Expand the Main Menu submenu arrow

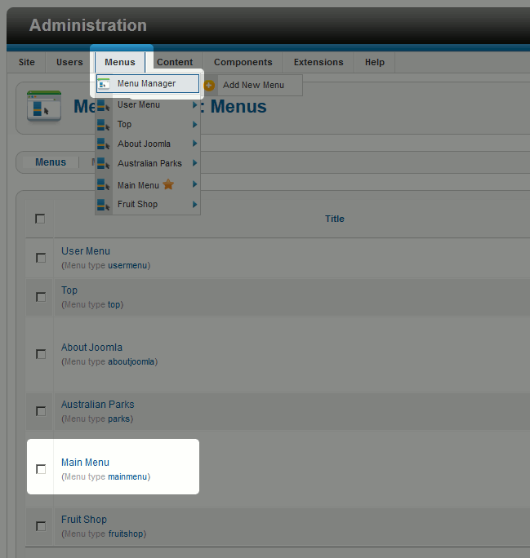pyautogui.click(x=195, y=184)
